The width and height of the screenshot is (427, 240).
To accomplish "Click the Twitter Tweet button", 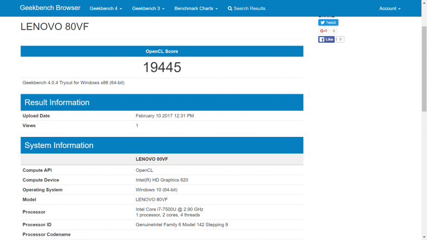I will [x=328, y=23].
